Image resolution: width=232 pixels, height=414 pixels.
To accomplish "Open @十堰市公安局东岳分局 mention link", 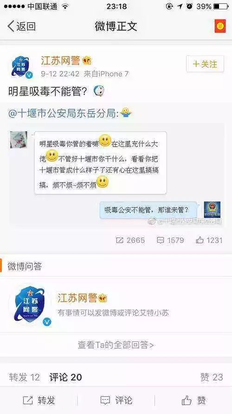I will 63,114.
